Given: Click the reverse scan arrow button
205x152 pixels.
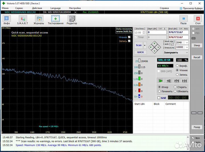Looking at the screenshot, I should click(x=169, y=81).
